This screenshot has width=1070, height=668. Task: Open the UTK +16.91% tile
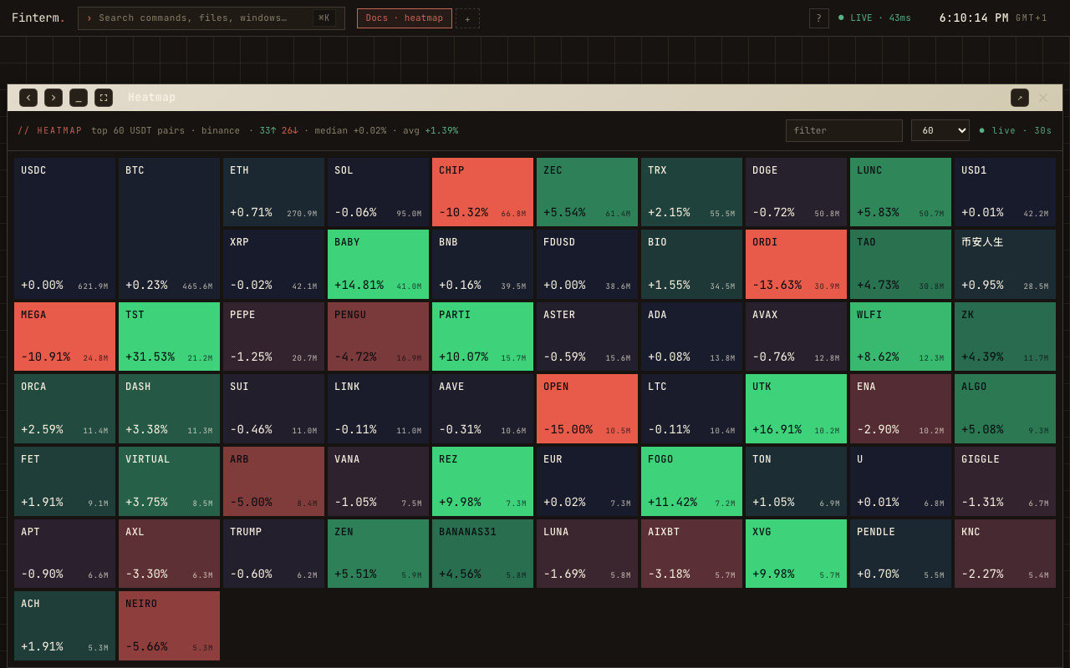point(796,408)
